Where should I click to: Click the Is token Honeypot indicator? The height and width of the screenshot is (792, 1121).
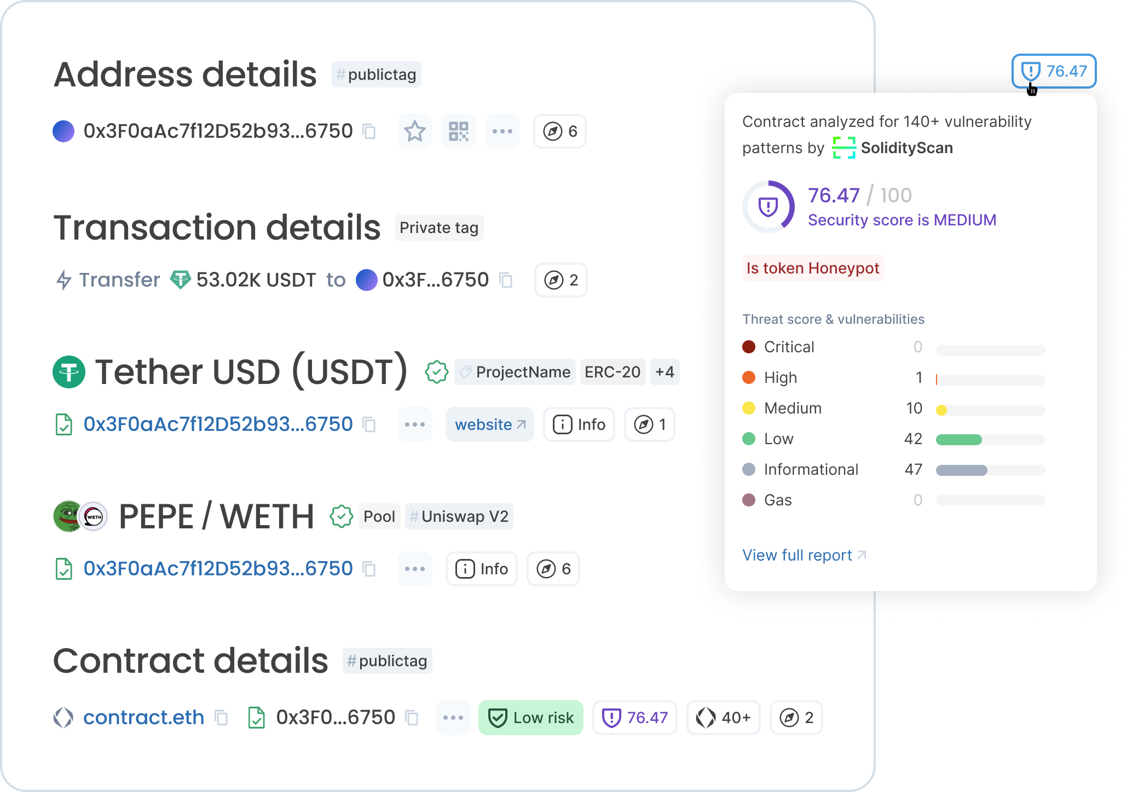[x=813, y=268]
